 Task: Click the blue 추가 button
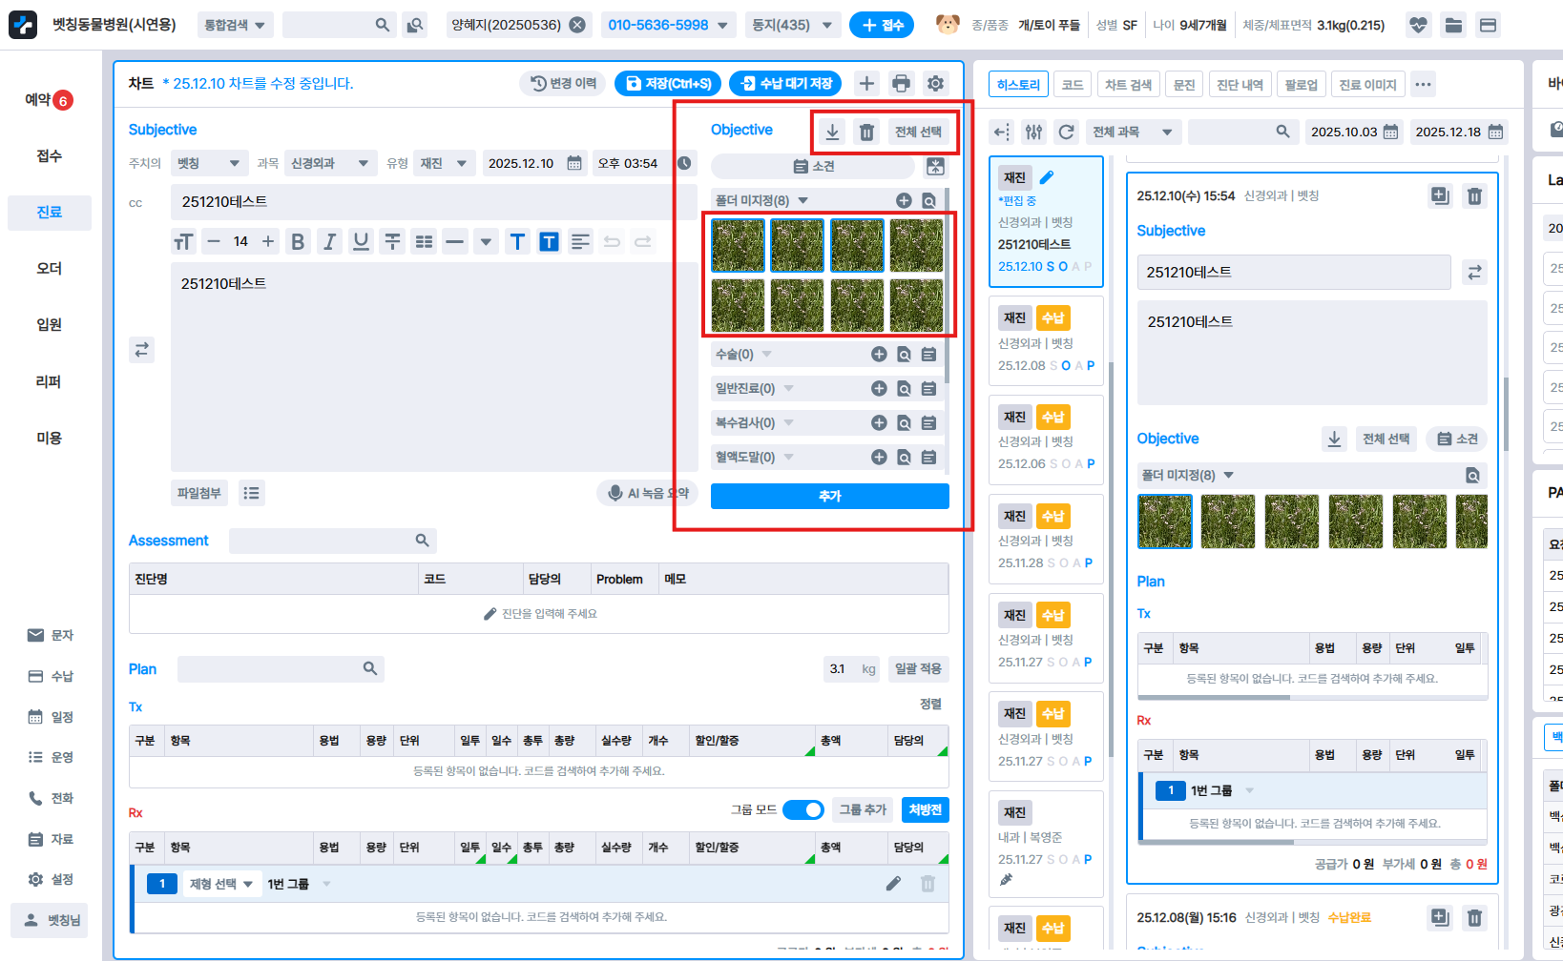[830, 496]
